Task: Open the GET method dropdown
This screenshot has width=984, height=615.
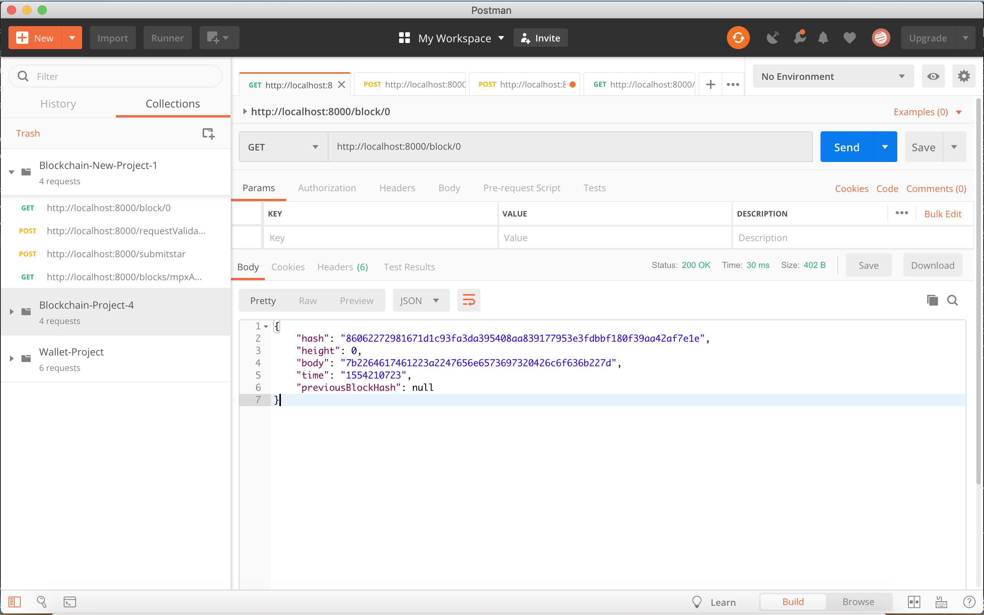Action: [x=283, y=147]
